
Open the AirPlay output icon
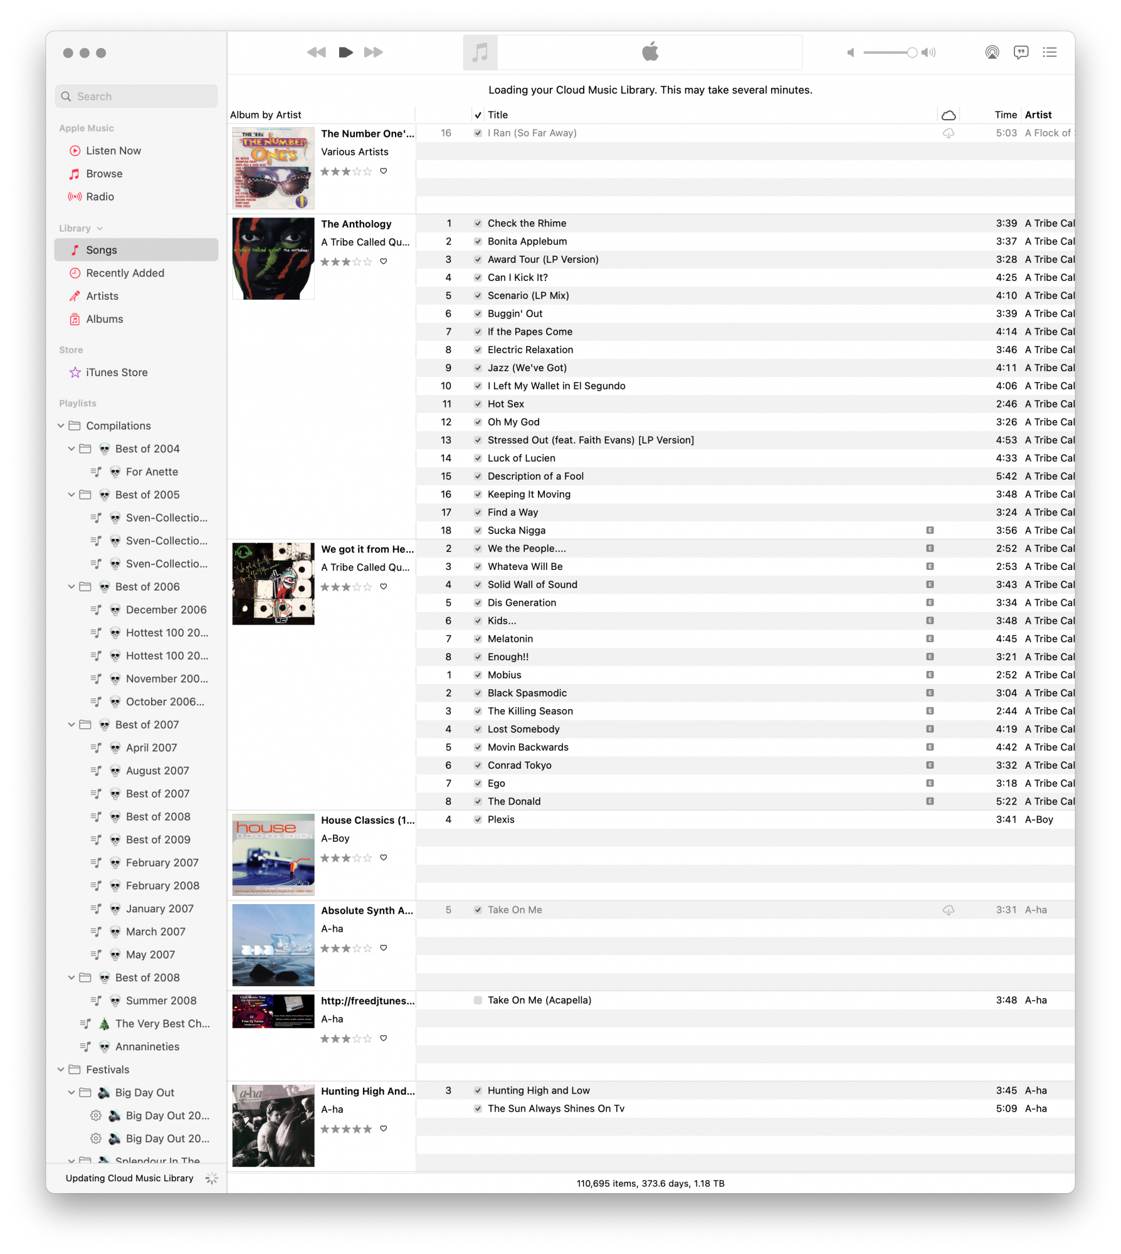point(992,53)
